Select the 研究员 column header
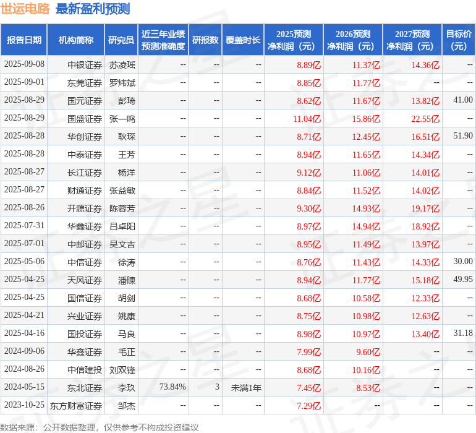The width and height of the screenshot is (476, 433). tap(121, 40)
